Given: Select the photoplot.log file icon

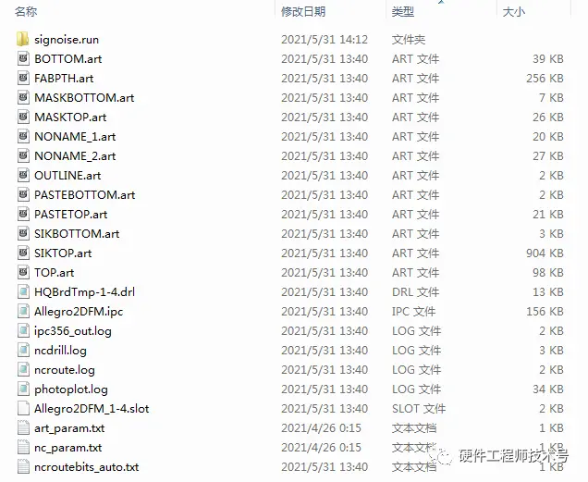Looking at the screenshot, I should coord(23,389).
